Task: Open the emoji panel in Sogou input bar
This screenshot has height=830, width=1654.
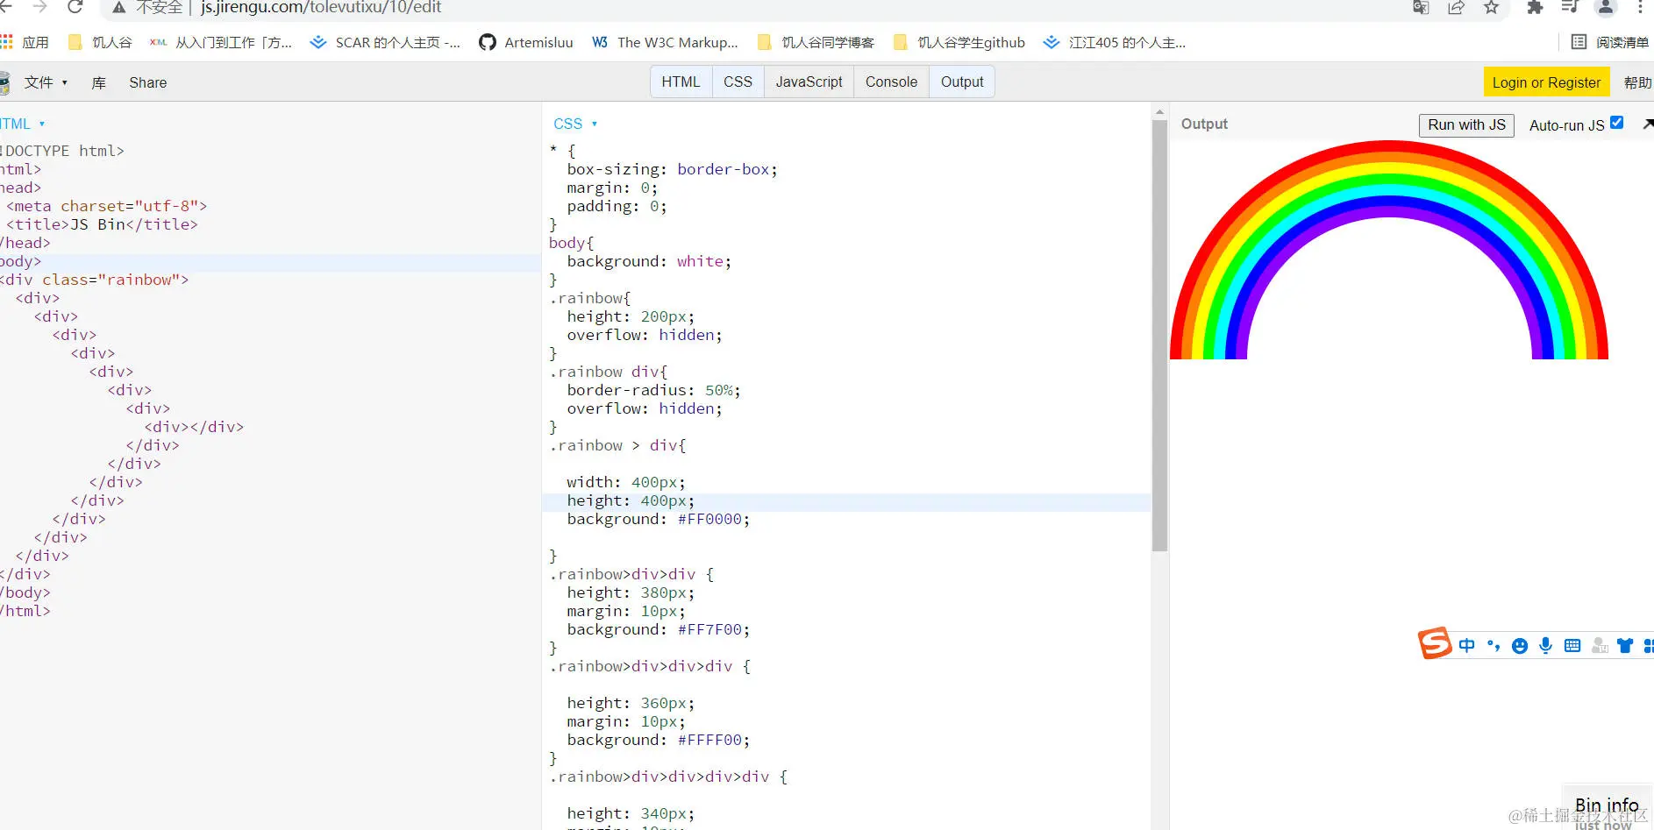Action: click(x=1520, y=645)
